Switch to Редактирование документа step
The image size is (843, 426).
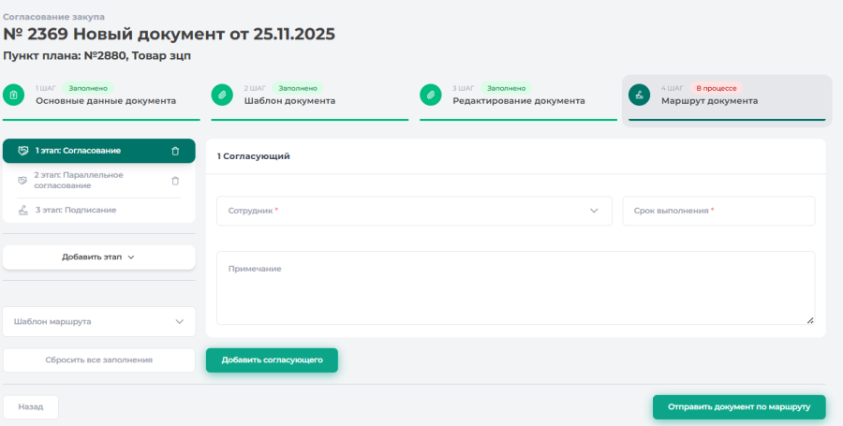coord(518,100)
